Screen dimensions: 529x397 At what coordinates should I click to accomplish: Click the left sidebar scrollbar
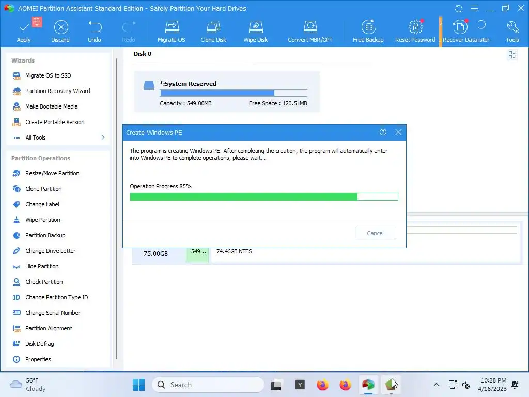click(x=117, y=209)
